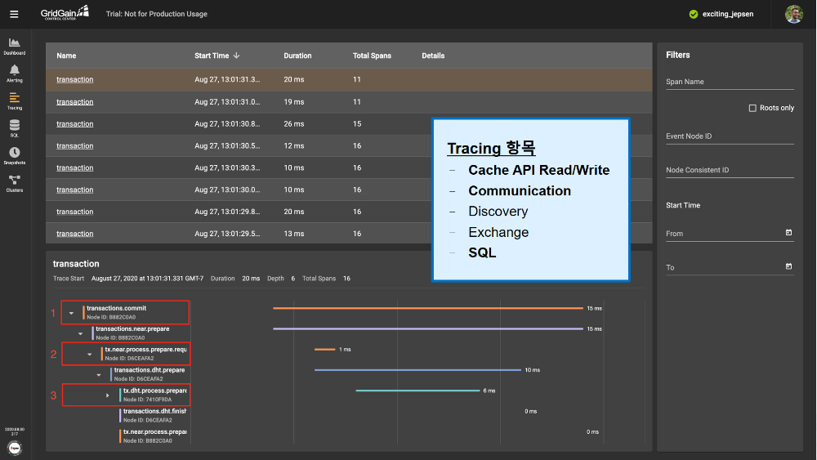
Task: Open the From date calendar picker
Action: (788, 233)
